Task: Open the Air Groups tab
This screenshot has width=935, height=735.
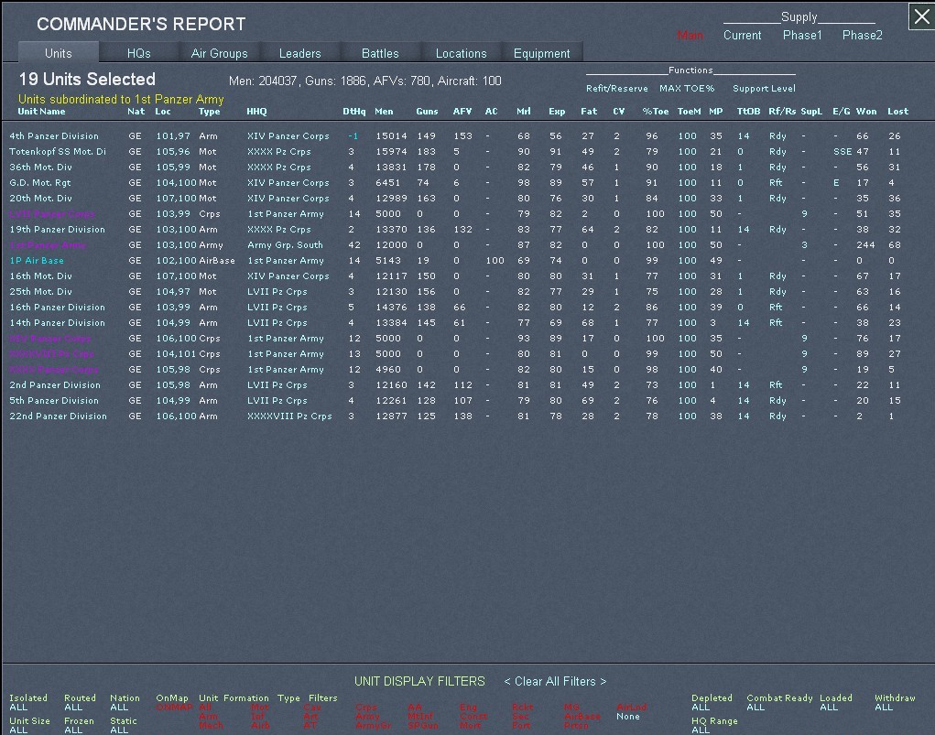Action: tap(219, 53)
